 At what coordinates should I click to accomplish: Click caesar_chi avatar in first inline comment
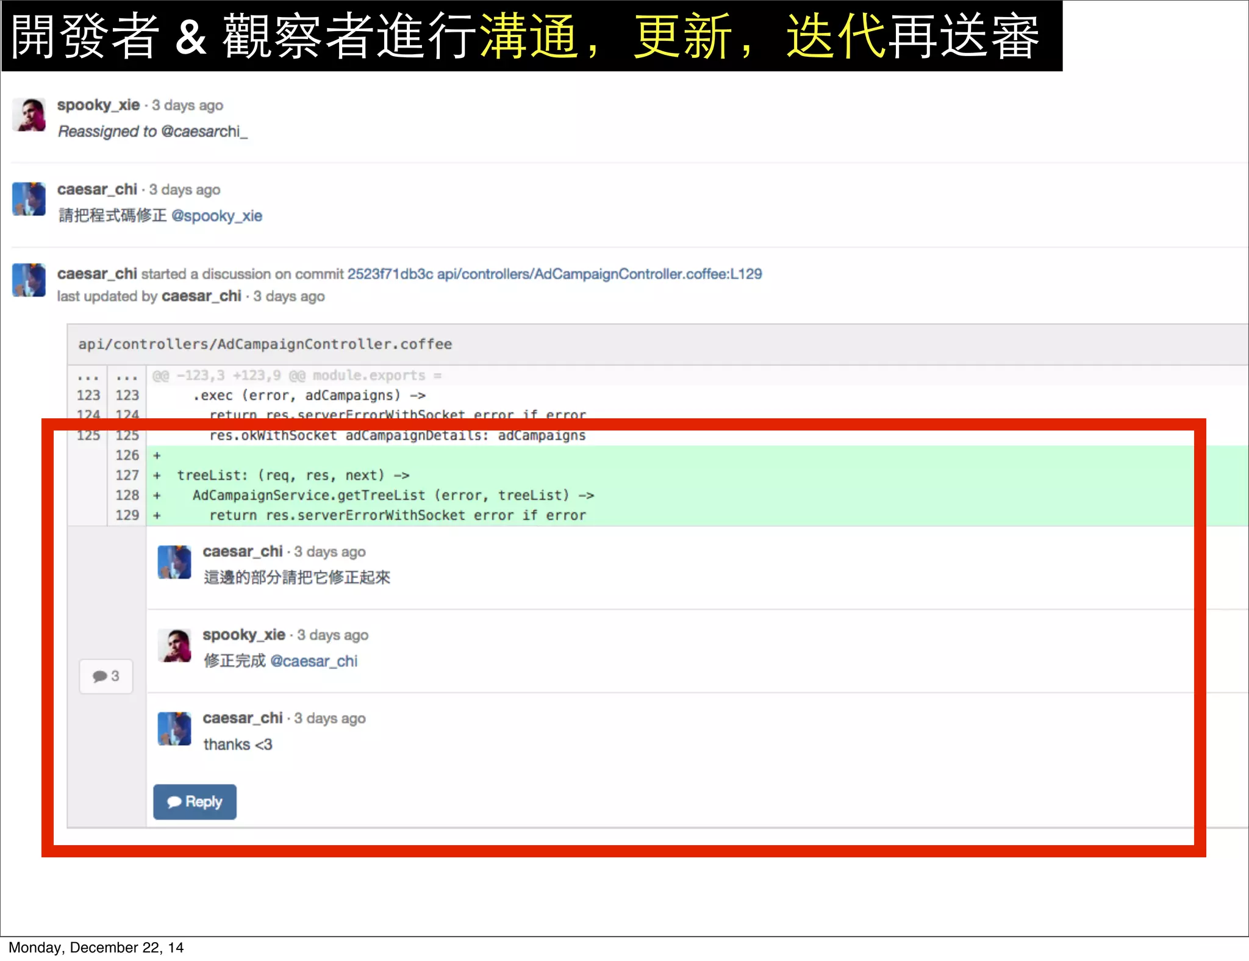pyautogui.click(x=174, y=562)
